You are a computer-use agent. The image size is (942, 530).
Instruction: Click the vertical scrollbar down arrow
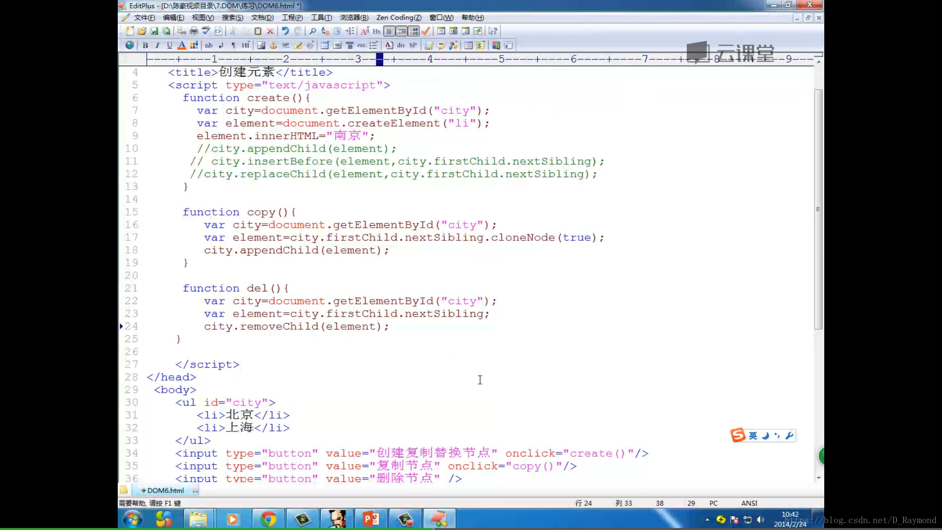coord(818,478)
